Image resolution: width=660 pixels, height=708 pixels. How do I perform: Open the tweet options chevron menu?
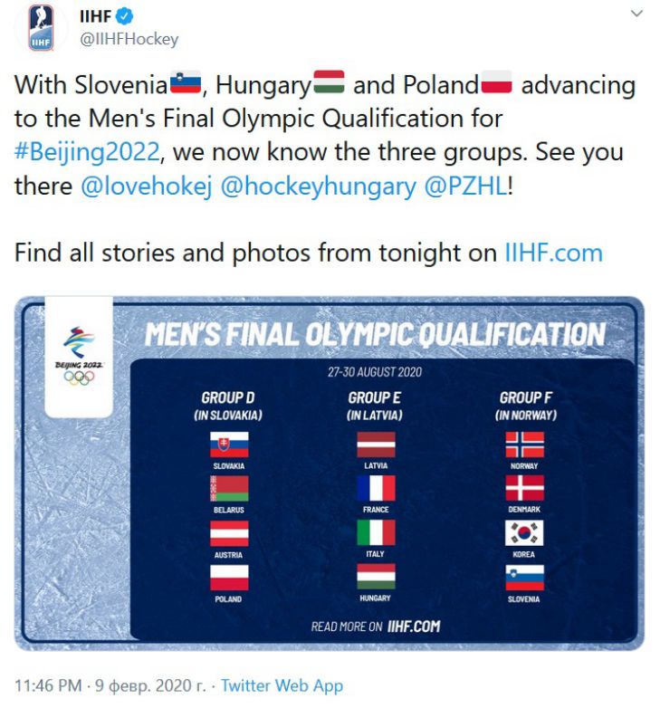636,14
